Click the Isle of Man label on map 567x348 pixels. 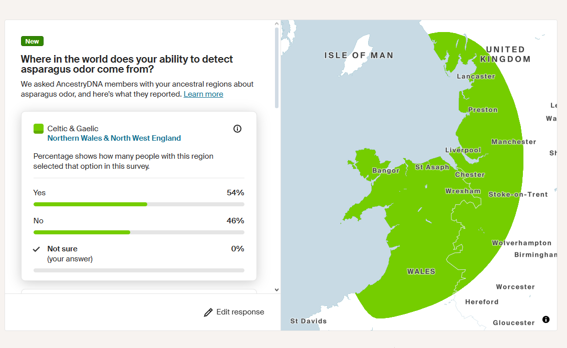coord(359,56)
